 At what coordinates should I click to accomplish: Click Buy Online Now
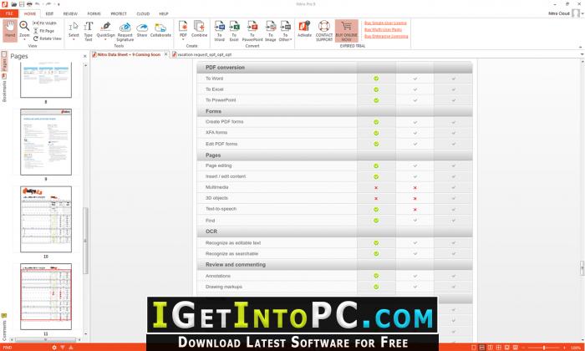[346, 31]
